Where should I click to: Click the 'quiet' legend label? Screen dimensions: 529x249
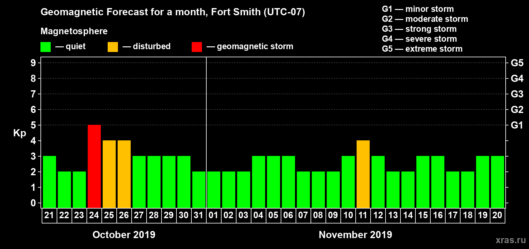pyautogui.click(x=76, y=47)
